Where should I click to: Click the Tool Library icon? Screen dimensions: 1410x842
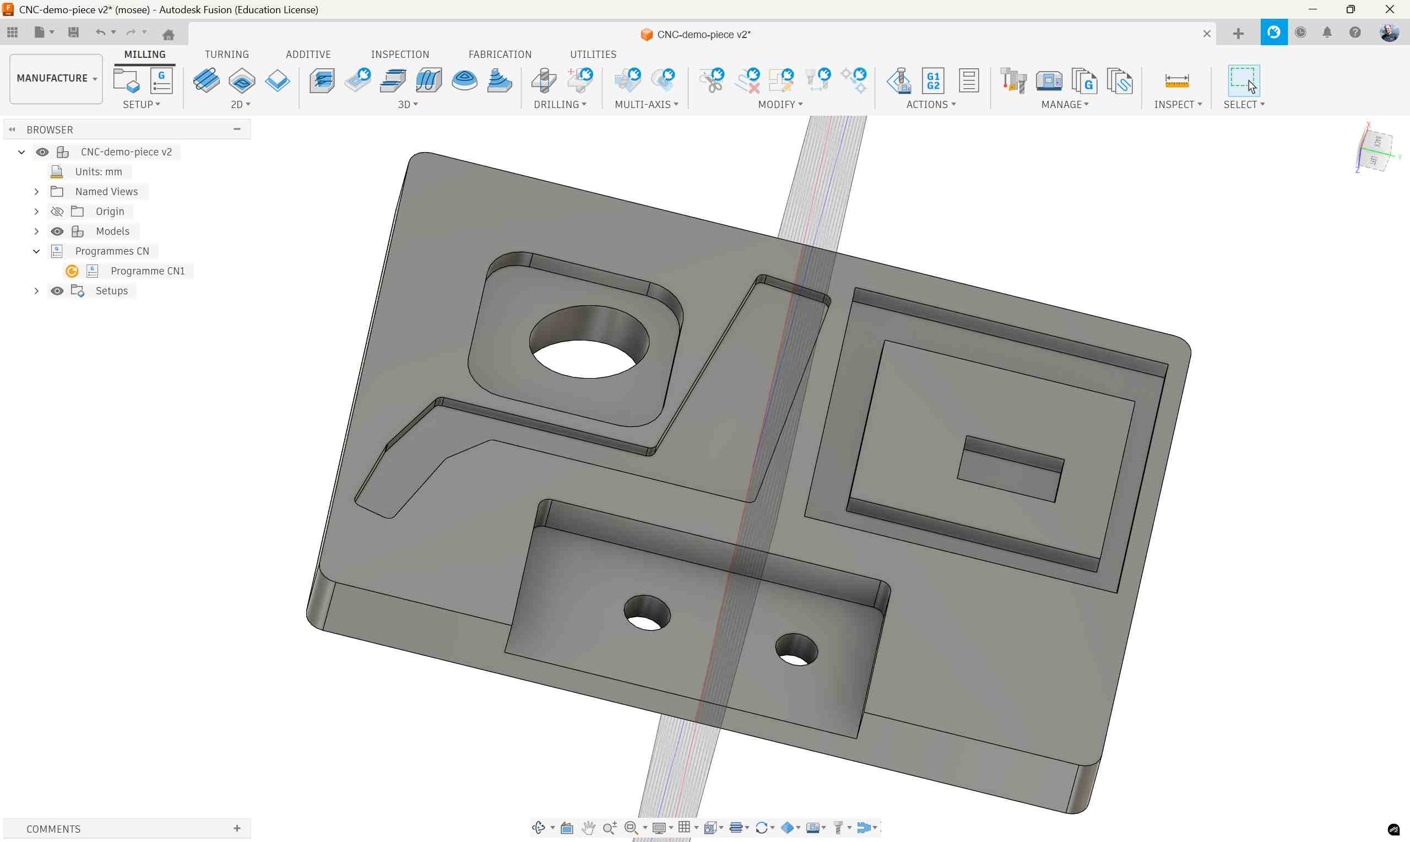pyautogui.click(x=1013, y=80)
